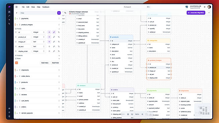Open more settings for alt_text field
The height and width of the screenshot is (123, 219).
point(59,46)
